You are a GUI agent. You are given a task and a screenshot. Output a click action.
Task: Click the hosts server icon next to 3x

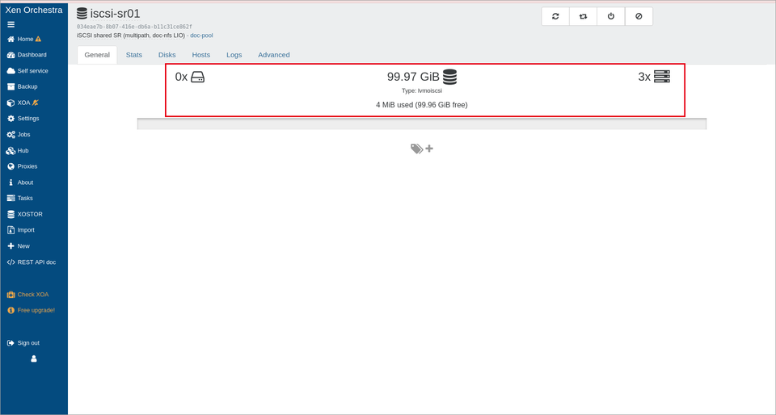[662, 77]
